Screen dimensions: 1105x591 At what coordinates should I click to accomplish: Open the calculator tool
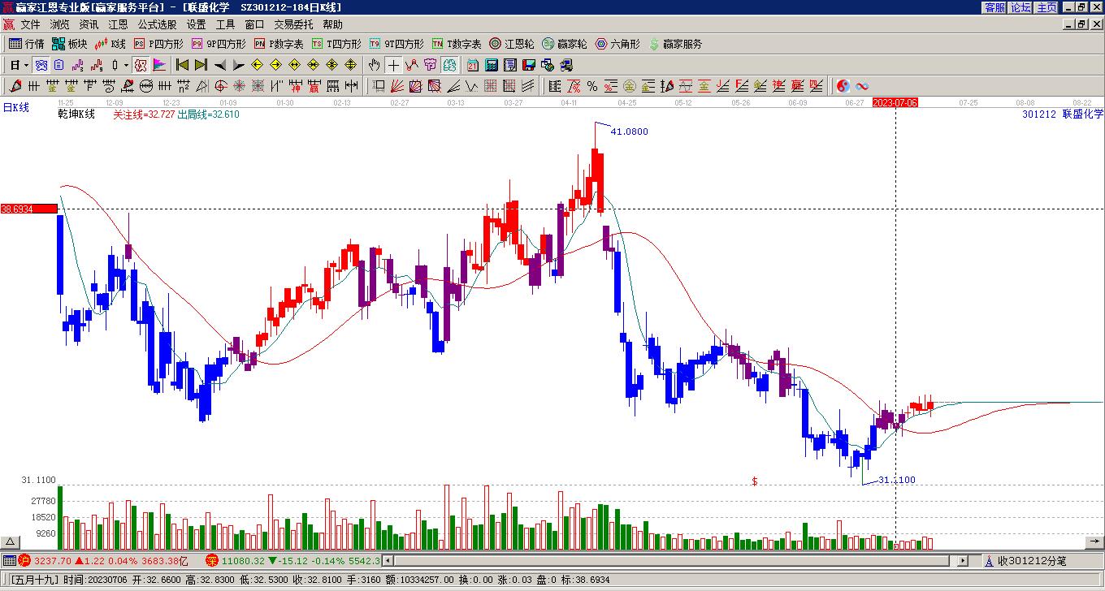pyautogui.click(x=492, y=65)
